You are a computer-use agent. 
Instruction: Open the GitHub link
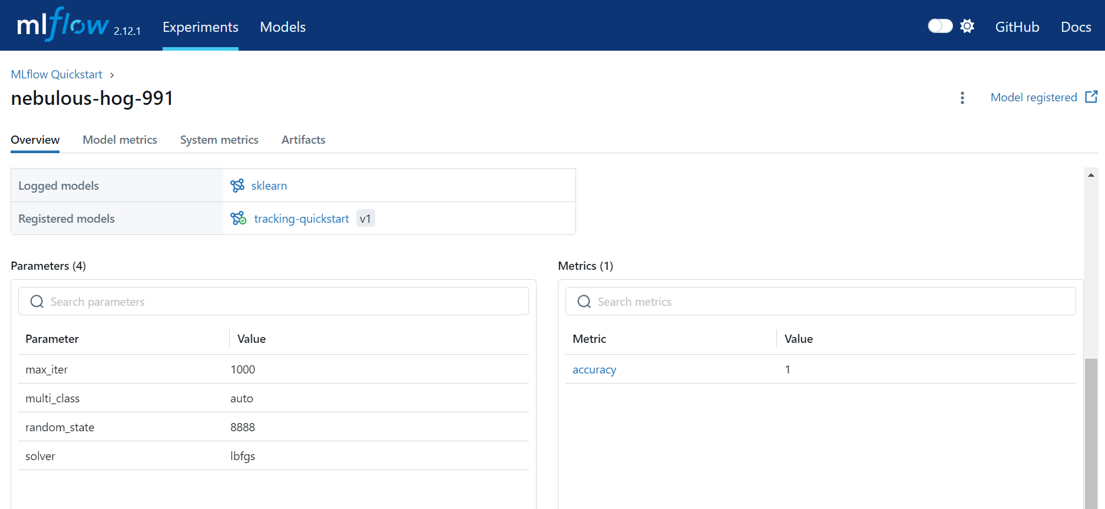[1017, 27]
